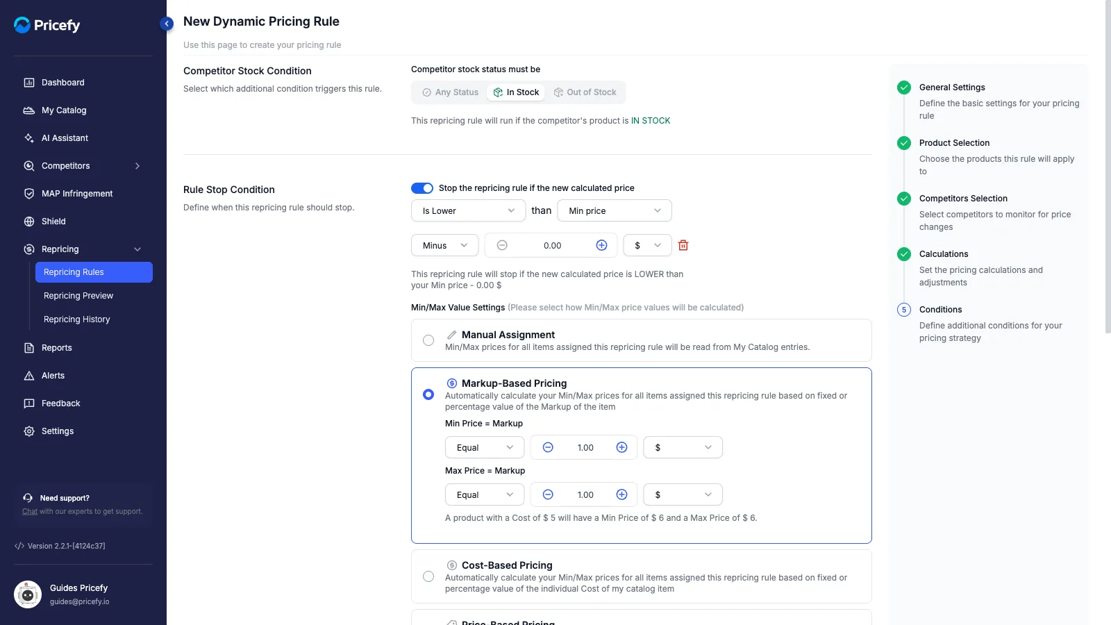
Task: Decrease the Max Price markup value
Action: [548, 494]
